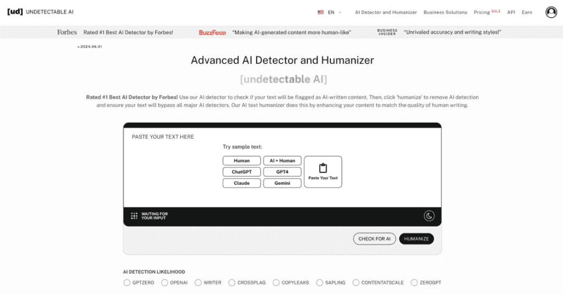Click the [ud] Undetectable AI logo
This screenshot has width=563, height=294.
pos(40,12)
